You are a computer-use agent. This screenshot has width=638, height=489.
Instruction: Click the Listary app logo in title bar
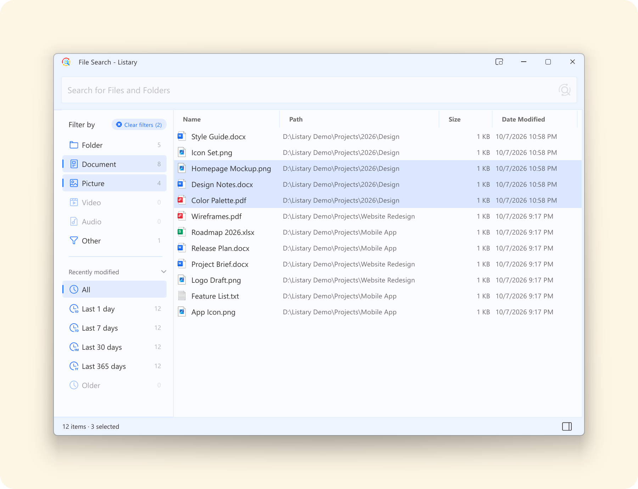(x=66, y=62)
